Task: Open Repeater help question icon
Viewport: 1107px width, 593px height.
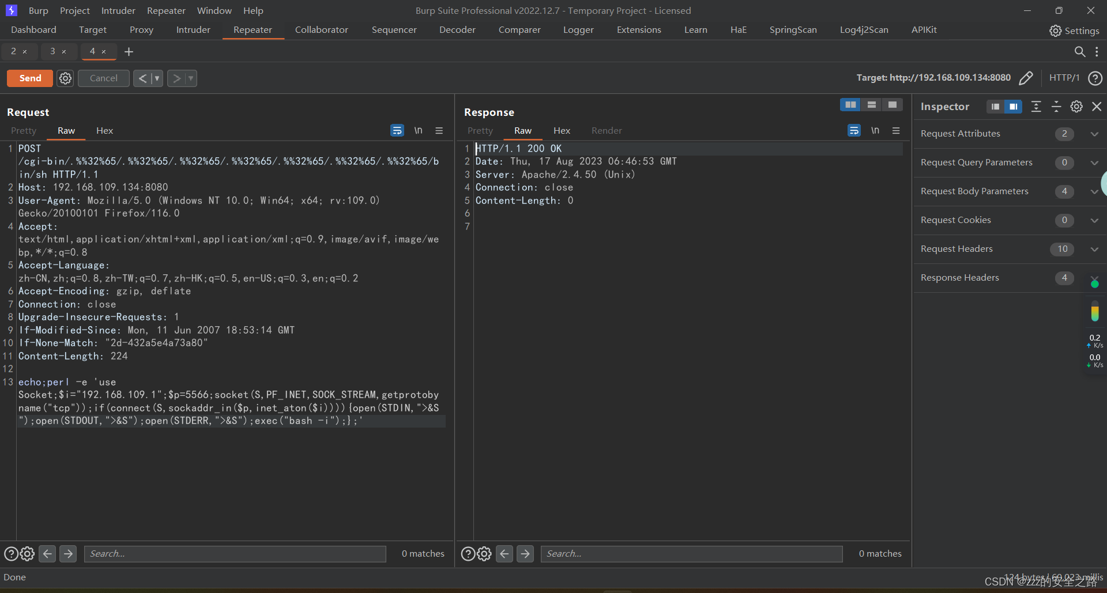Action: 1095,78
